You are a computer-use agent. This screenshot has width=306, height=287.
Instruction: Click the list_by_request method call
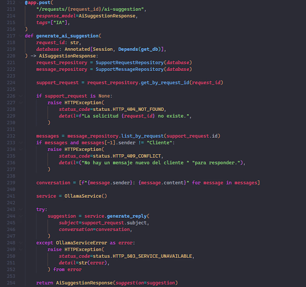142,136
